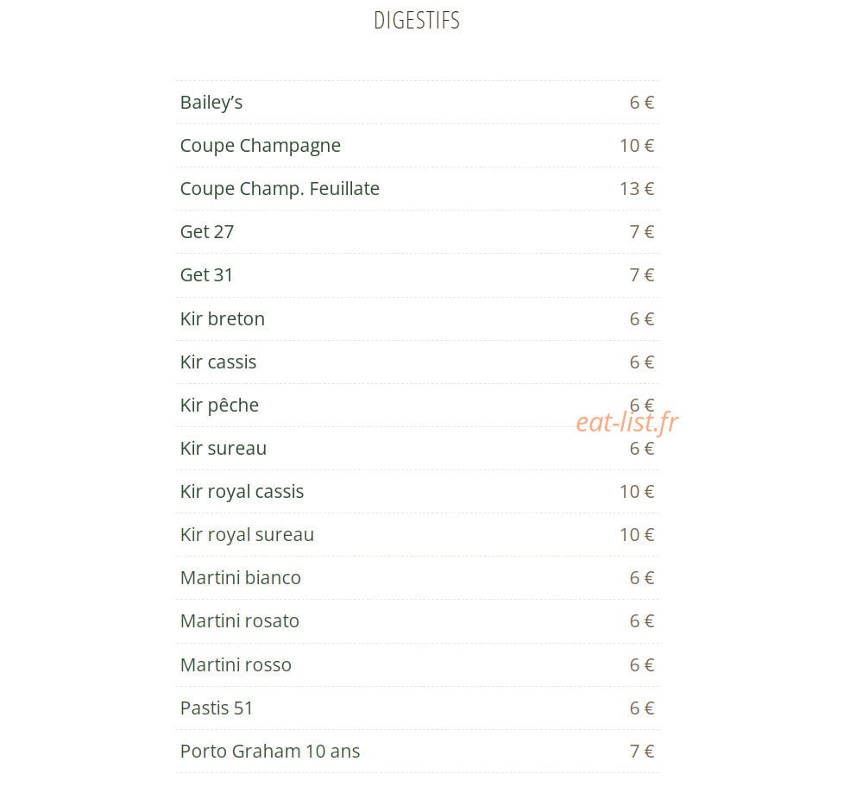Choose the Kir sureau entry
This screenshot has width=850, height=793.
418,448
